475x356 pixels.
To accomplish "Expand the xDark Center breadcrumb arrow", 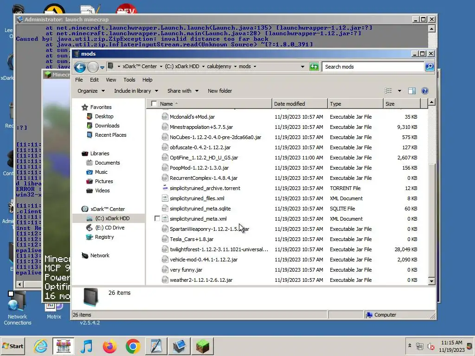I will (x=161, y=67).
